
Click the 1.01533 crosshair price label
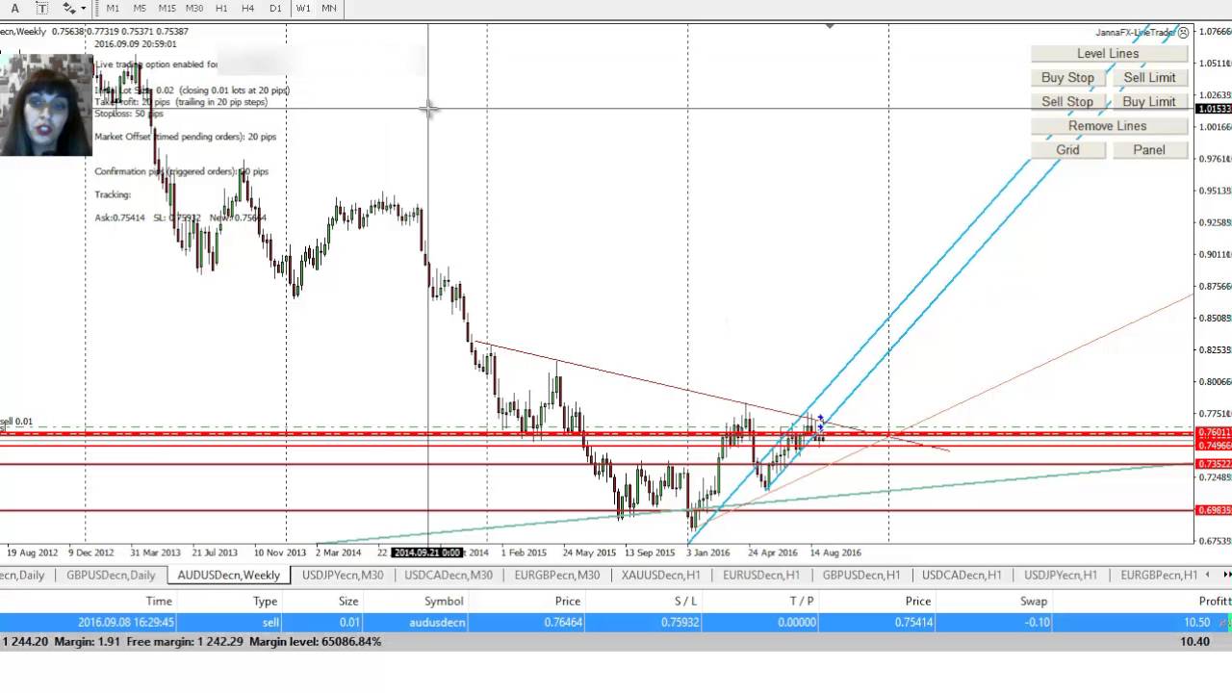(x=1214, y=109)
